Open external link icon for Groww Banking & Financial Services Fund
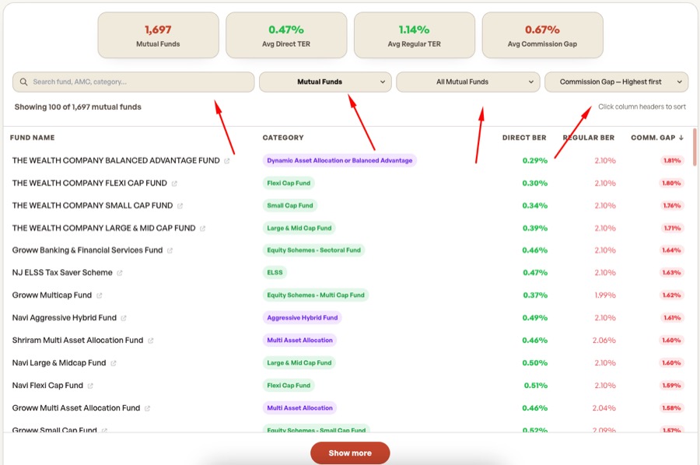700x465 pixels. pos(170,251)
